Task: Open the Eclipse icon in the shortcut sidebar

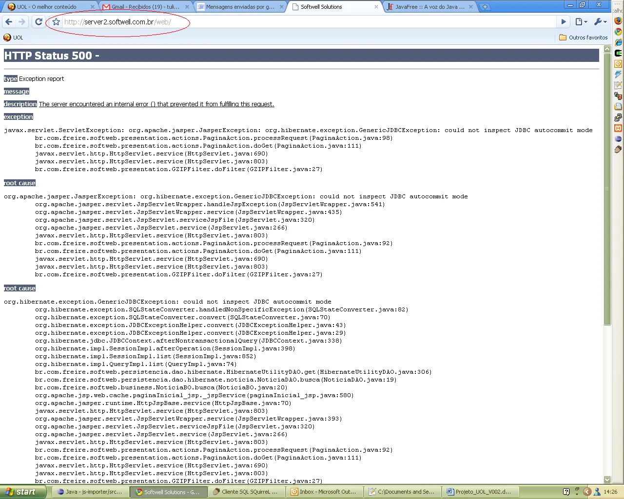Action: (618, 139)
